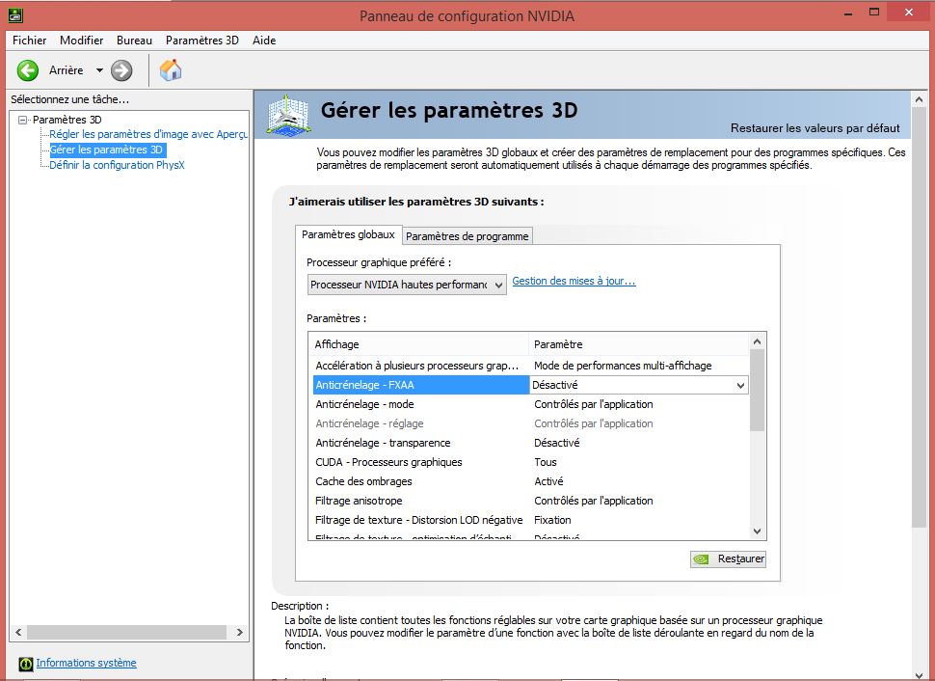Click Restaurer les valeurs par défaut

point(815,127)
